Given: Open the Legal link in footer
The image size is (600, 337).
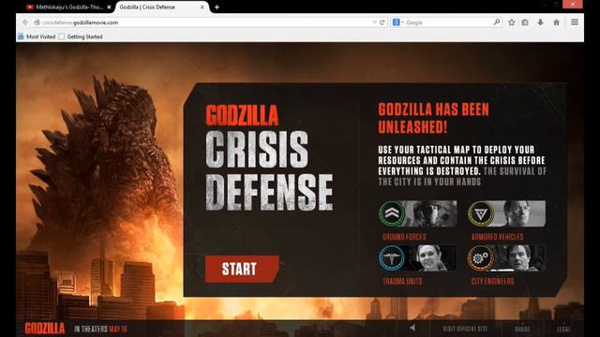Looking at the screenshot, I should pos(563,329).
